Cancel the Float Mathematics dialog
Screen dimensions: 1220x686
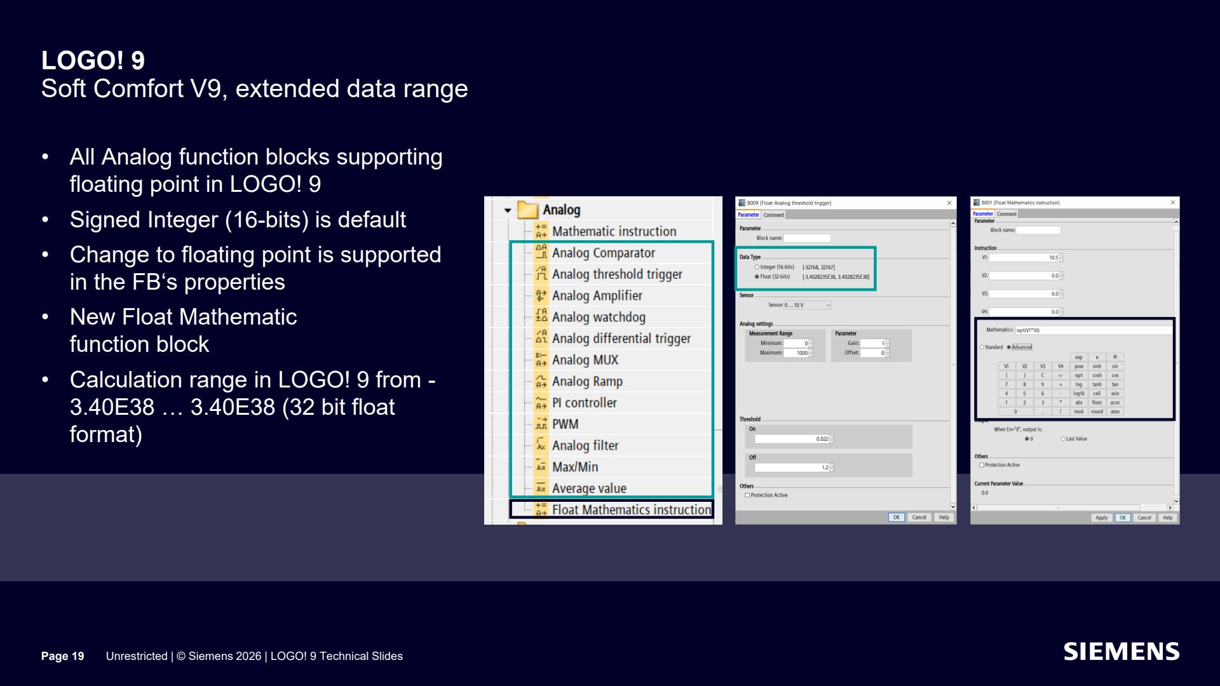1144,518
